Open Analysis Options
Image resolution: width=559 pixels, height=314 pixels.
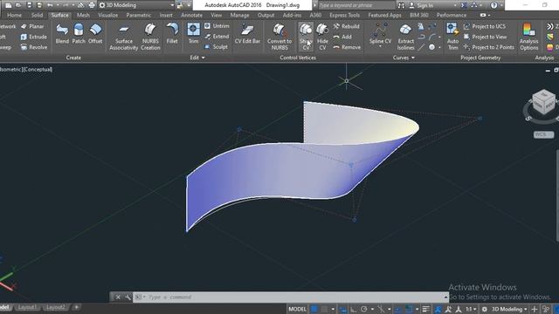[x=529, y=37]
